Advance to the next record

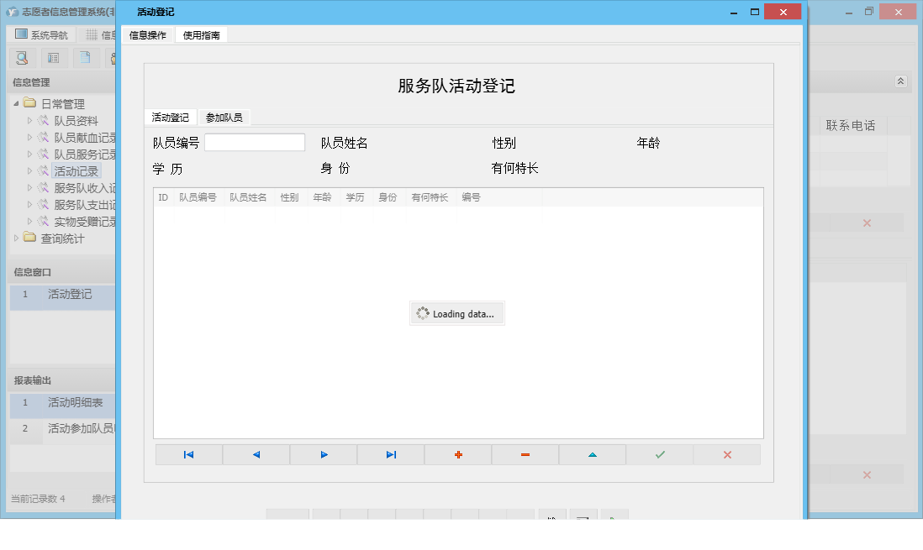[323, 453]
